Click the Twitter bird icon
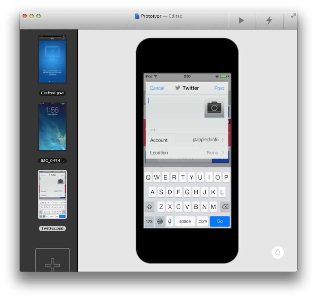 (178, 88)
